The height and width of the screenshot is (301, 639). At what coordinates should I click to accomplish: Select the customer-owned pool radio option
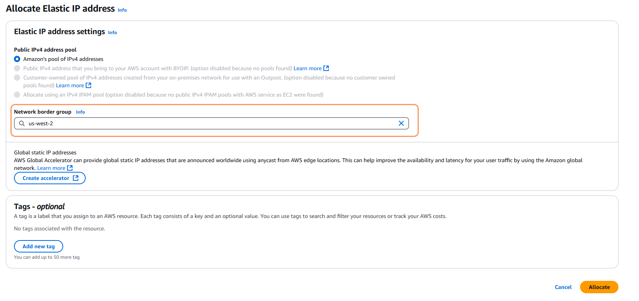tap(17, 78)
